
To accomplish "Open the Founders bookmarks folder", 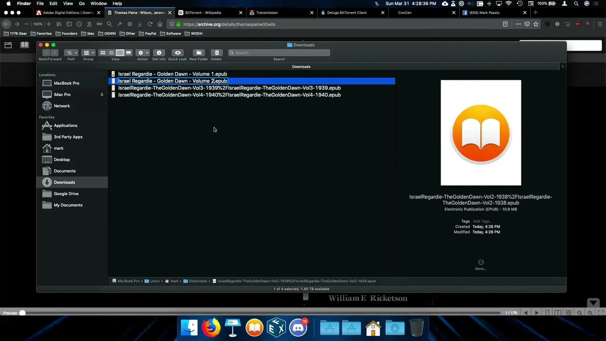I will coord(66,34).
